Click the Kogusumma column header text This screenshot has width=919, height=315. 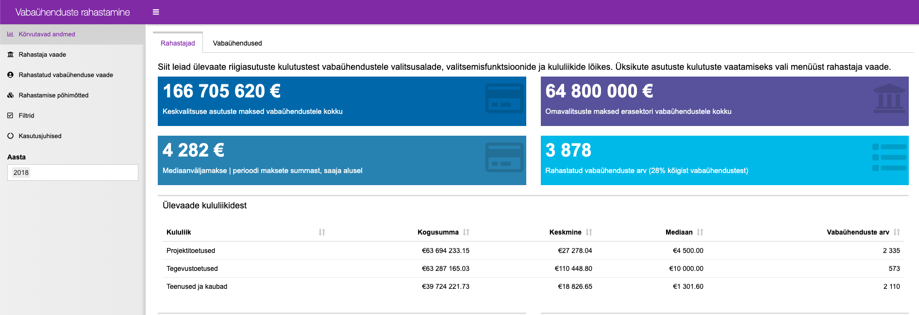pyautogui.click(x=438, y=232)
